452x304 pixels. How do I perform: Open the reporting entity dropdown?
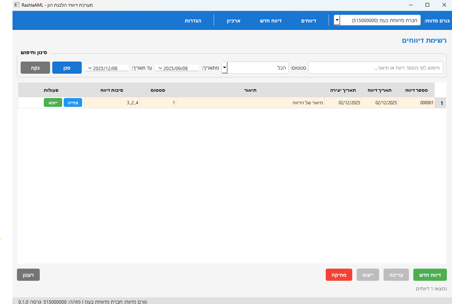pos(337,20)
